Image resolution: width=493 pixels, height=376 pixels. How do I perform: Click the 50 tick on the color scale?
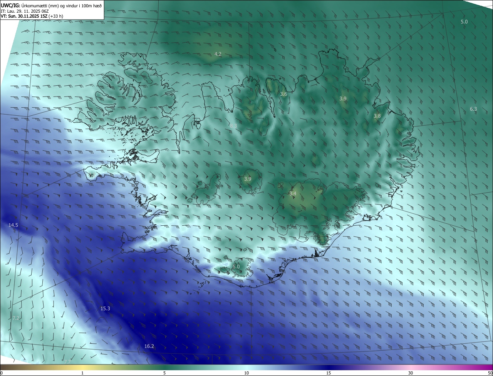(490, 373)
